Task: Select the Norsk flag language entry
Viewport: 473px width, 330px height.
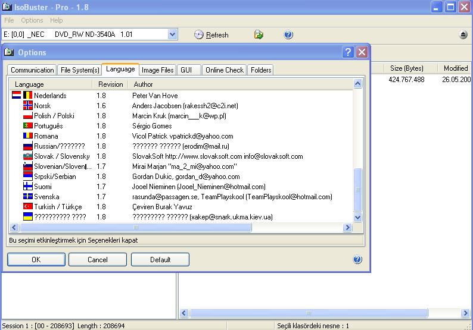Action: click(x=28, y=106)
